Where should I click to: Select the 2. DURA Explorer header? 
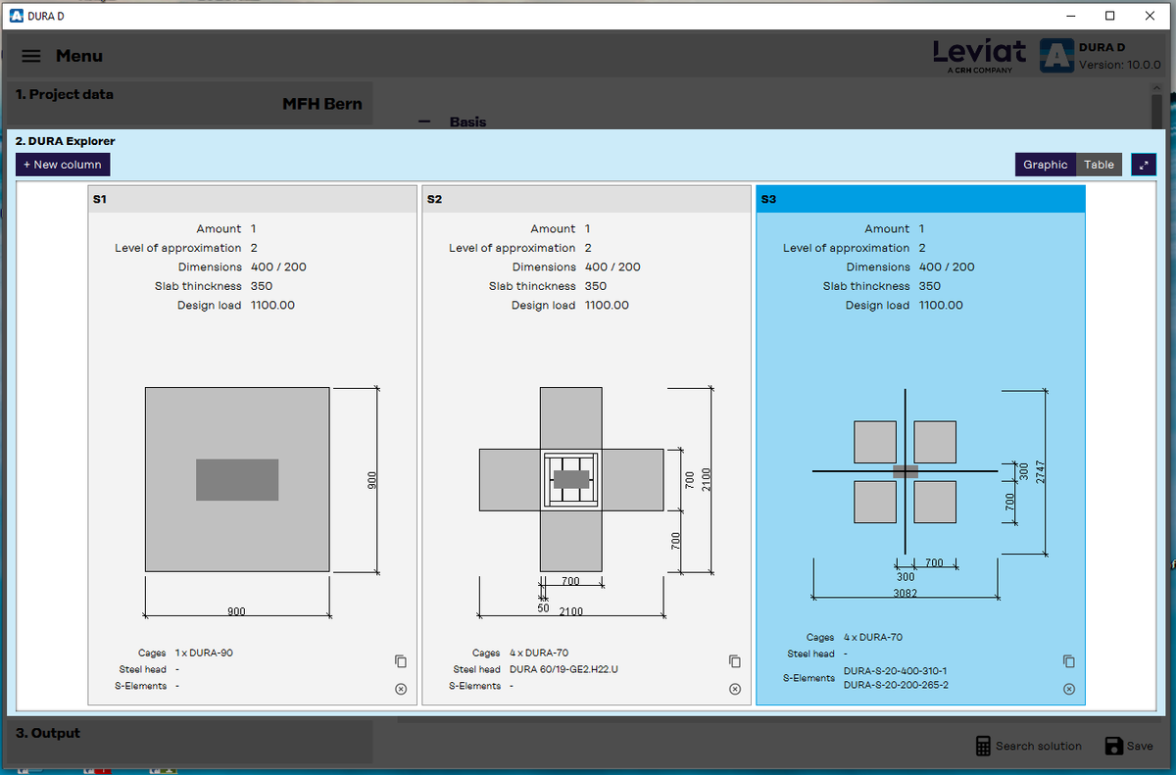[65, 141]
